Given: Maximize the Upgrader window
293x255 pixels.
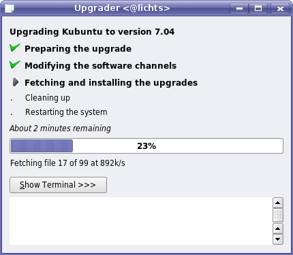Looking at the screenshot, I should (258, 9).
